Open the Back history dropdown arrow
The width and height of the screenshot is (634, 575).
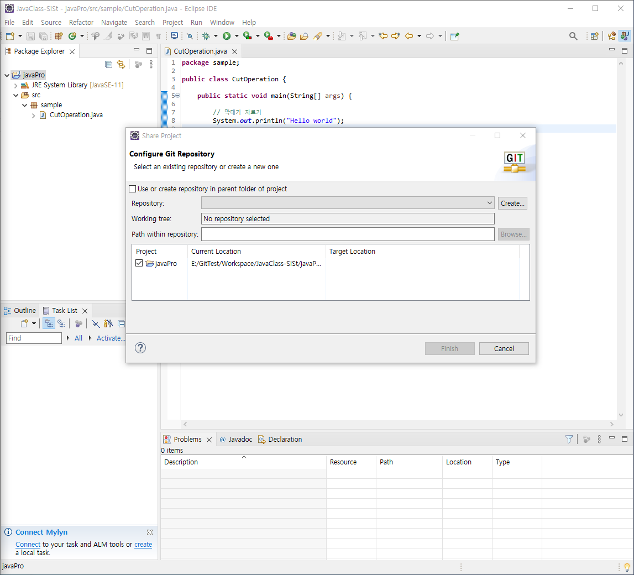click(x=419, y=36)
